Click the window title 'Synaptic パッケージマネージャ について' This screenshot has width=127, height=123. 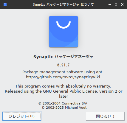click(x=63, y=4)
